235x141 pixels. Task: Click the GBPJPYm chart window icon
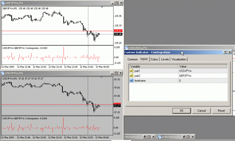(x=3, y=3)
